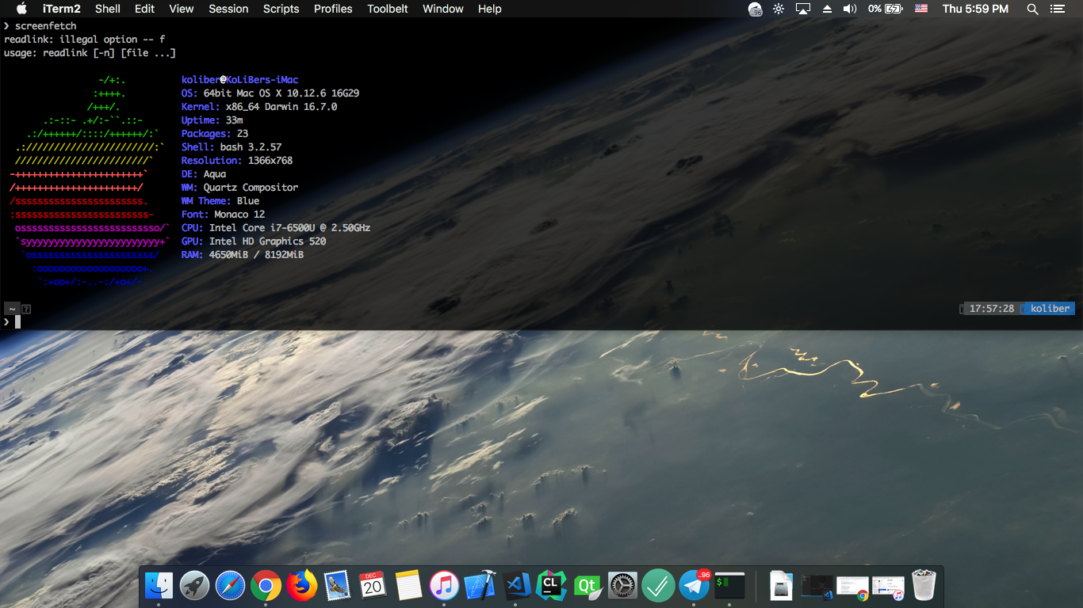
Task: Open the Session menu
Action: (x=228, y=9)
